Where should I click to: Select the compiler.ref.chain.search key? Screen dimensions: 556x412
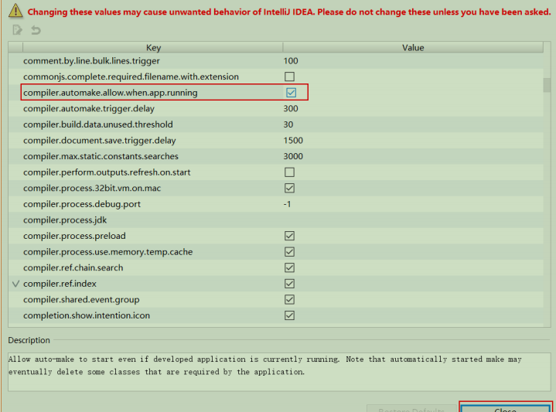tap(73, 268)
